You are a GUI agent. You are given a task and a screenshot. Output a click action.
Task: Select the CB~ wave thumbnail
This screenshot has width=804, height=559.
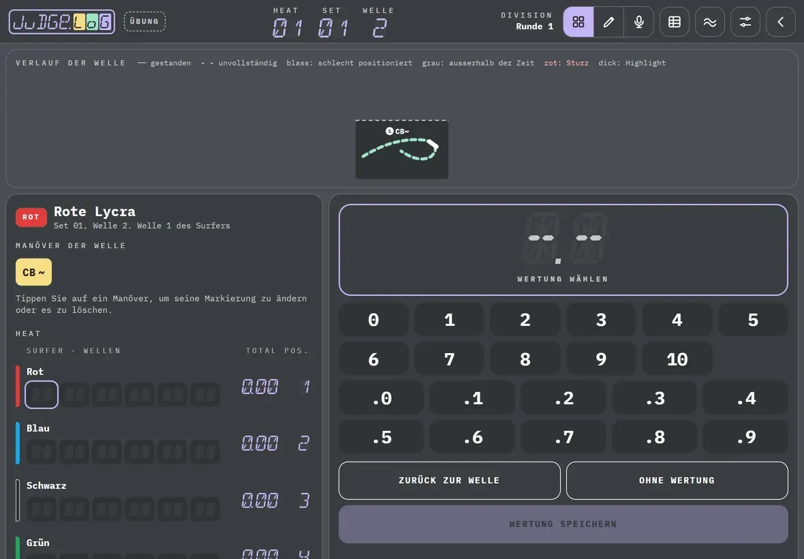[402, 150]
